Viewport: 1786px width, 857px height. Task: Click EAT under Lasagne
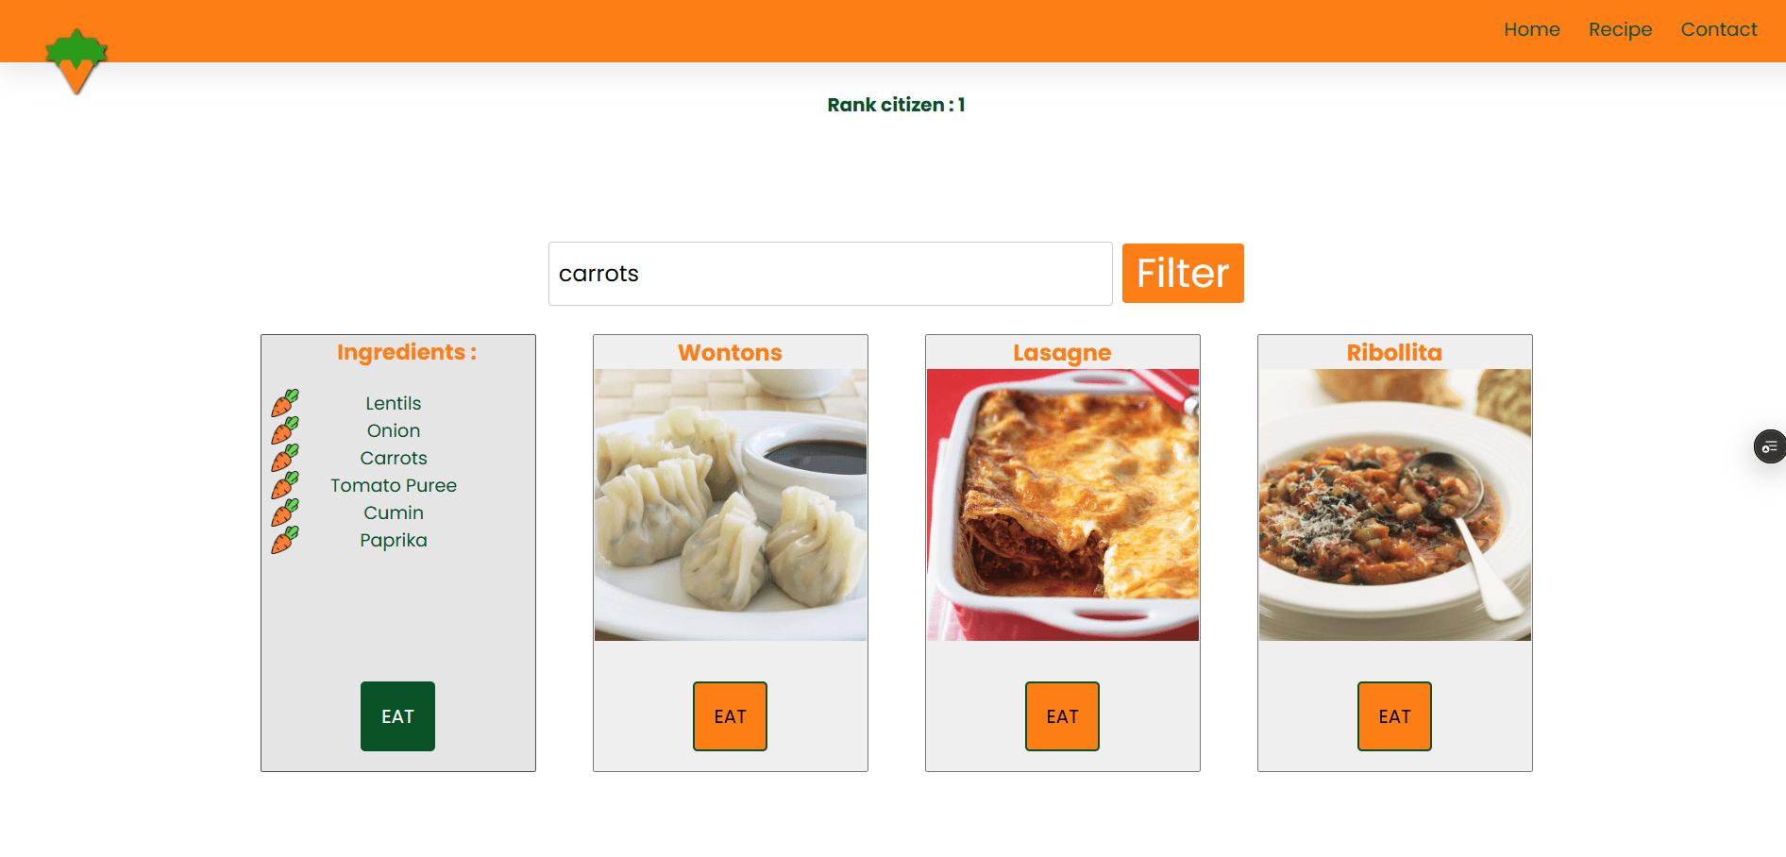pyautogui.click(x=1062, y=716)
